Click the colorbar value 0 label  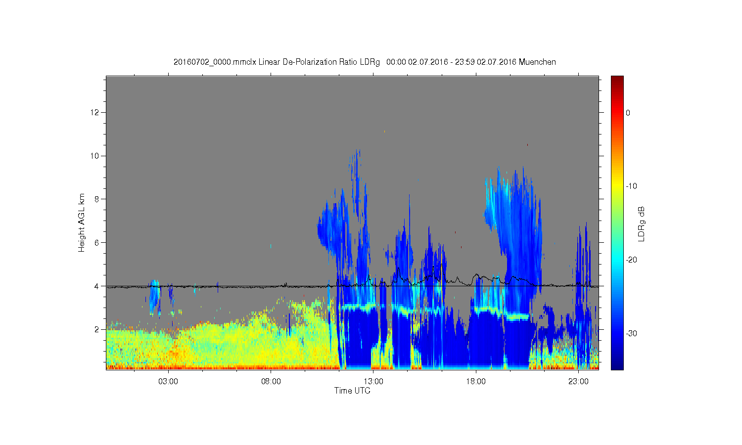pyautogui.click(x=628, y=113)
